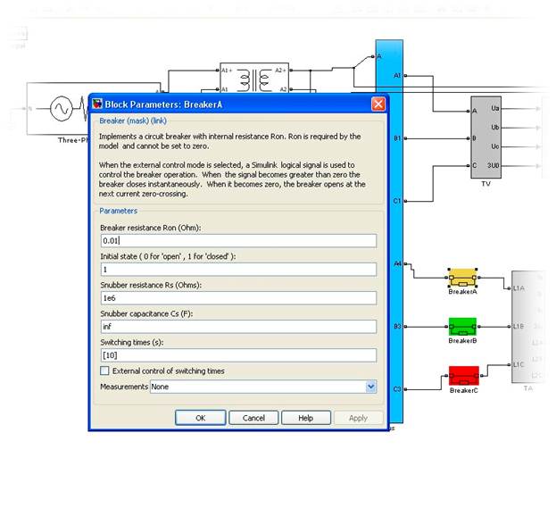Click the Parameters group heading

118,211
